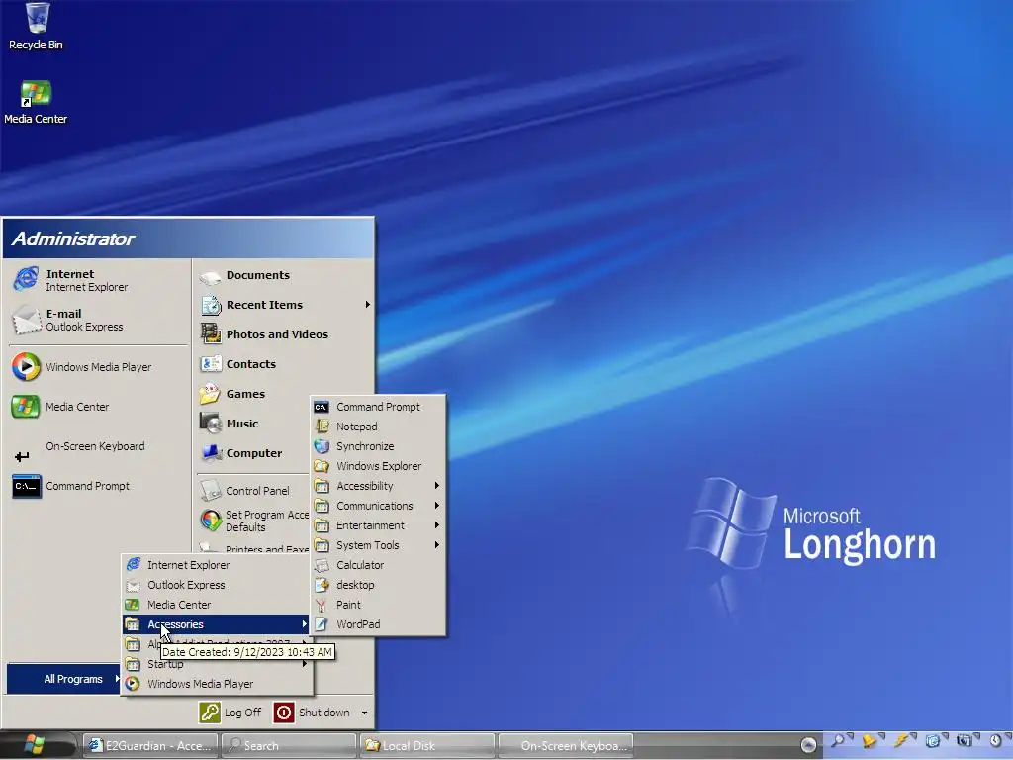
Task: Launch Windows Explorer from Accessories
Action: click(378, 466)
